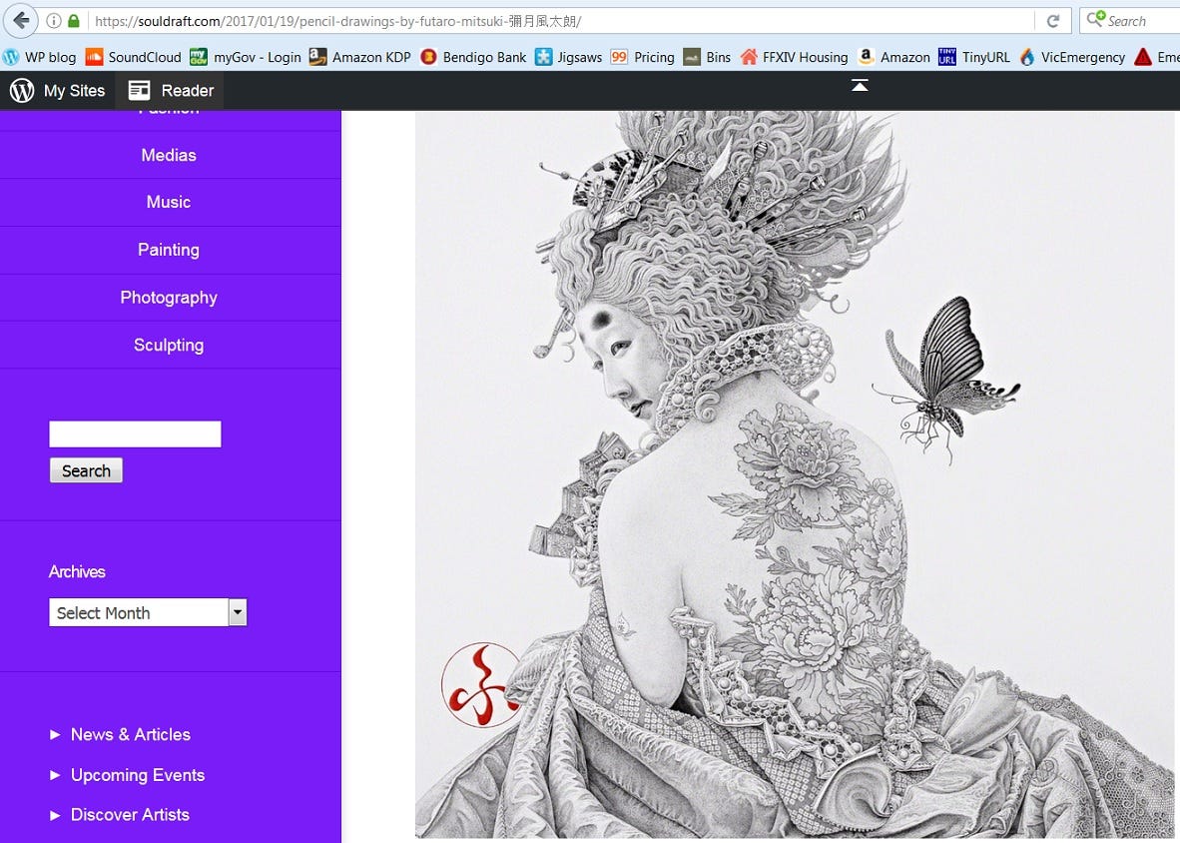
Task: Open the Jigsaws bookmark
Action: tap(568, 57)
